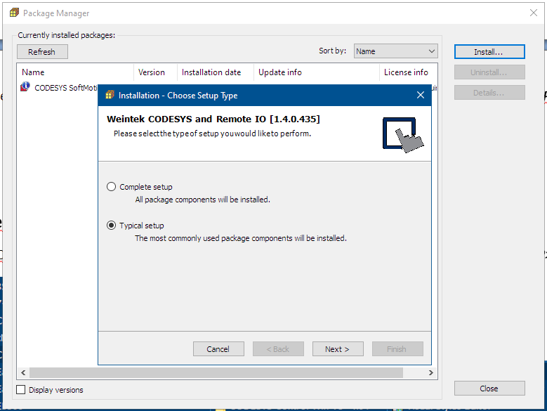This screenshot has height=411, width=547.
Task: Select the Typical setup radio button
Action: [111, 226]
